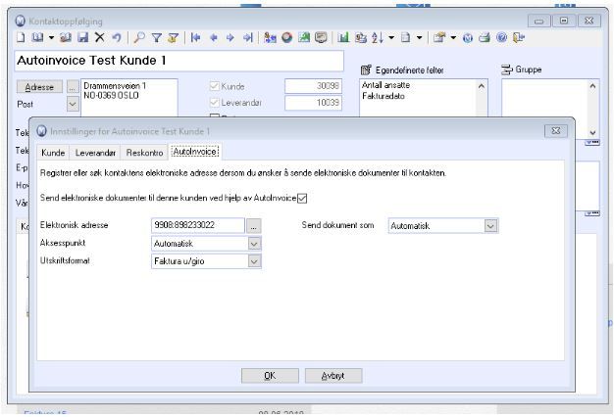
Task: Click scroll down arrow in Gruppe list
Action: [x=592, y=133]
